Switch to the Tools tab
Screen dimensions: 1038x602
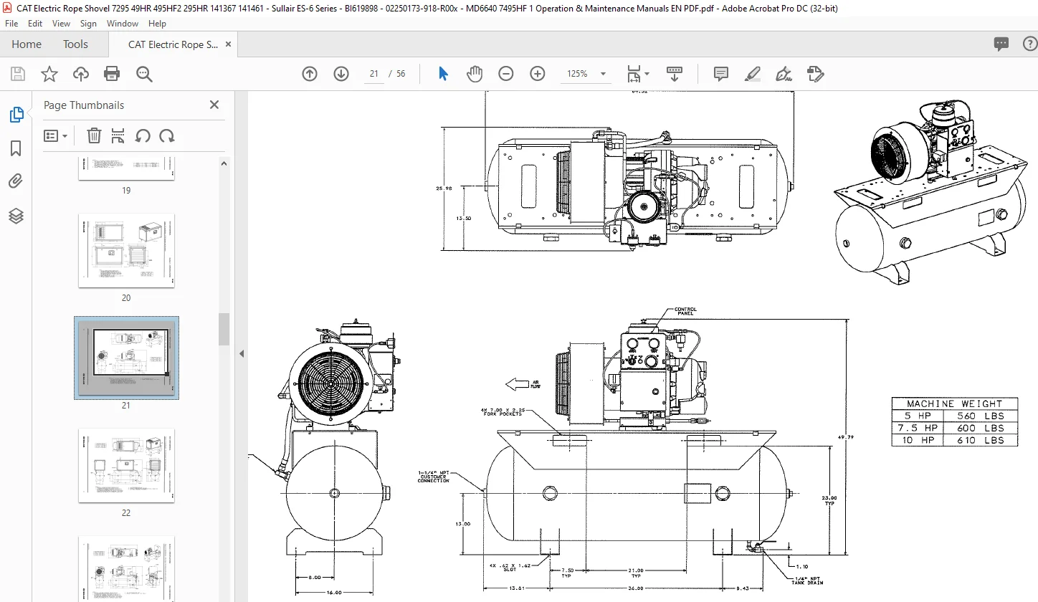pyautogui.click(x=75, y=44)
